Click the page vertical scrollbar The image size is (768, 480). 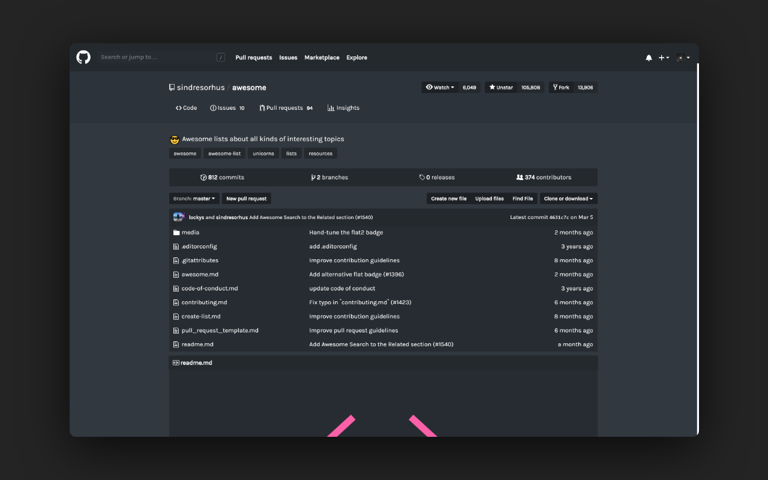697,248
